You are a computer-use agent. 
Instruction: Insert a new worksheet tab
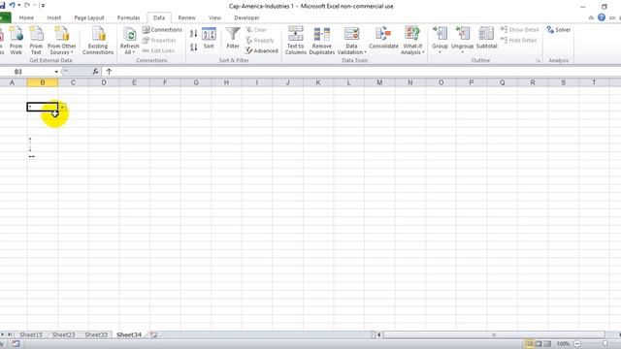pyautogui.click(x=153, y=334)
